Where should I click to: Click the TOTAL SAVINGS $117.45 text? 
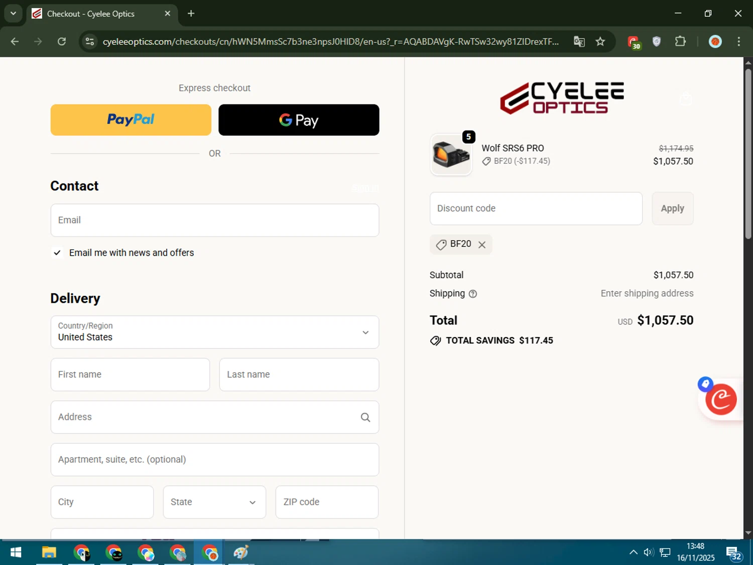[499, 341]
